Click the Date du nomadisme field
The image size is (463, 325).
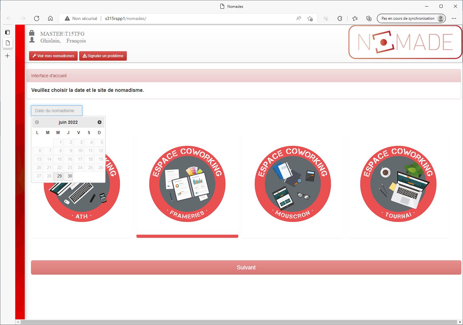(57, 111)
